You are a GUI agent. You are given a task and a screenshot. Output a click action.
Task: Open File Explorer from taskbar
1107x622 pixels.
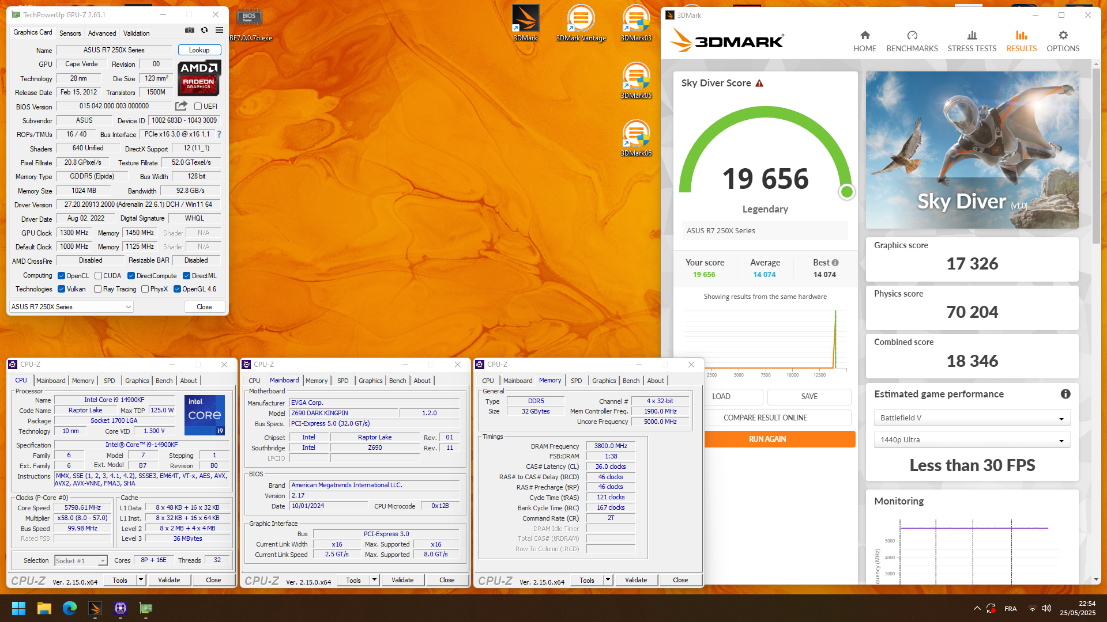pyautogui.click(x=44, y=608)
